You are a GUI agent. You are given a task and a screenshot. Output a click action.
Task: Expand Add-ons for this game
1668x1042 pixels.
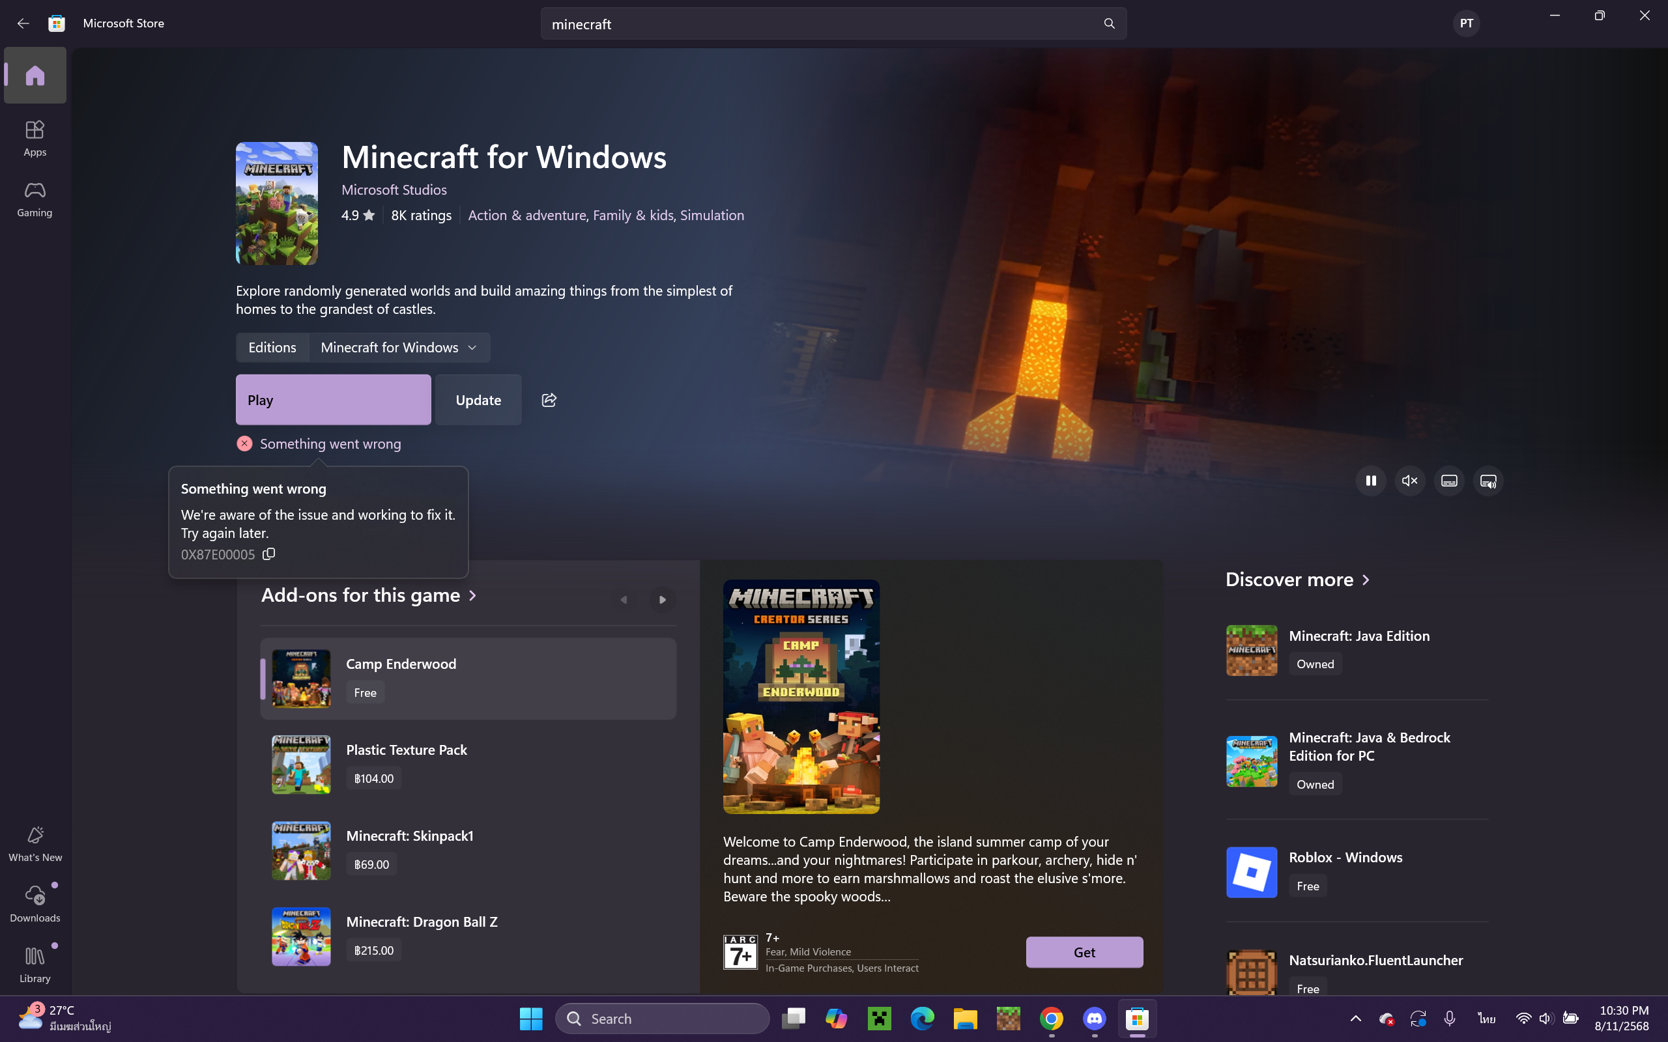click(369, 595)
